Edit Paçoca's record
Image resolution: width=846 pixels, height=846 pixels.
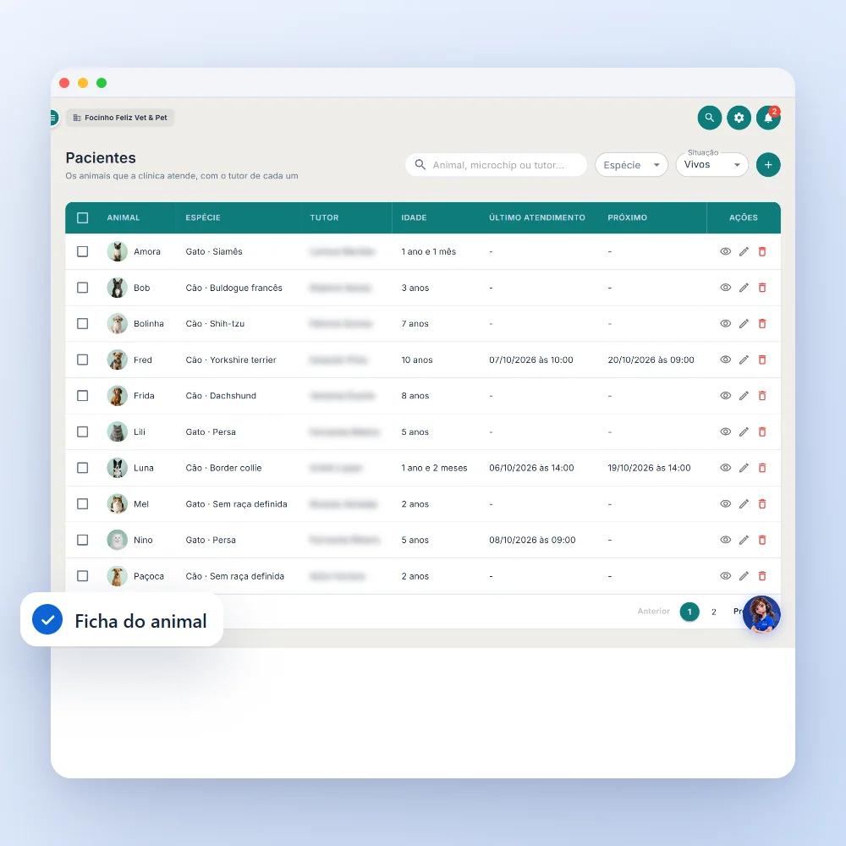point(744,576)
